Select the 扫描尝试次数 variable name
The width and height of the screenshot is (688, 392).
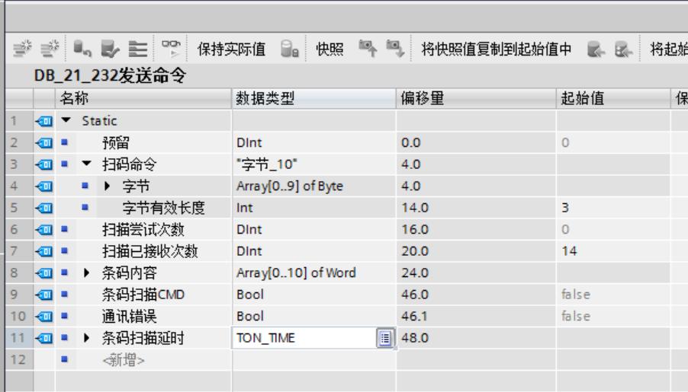coord(143,229)
